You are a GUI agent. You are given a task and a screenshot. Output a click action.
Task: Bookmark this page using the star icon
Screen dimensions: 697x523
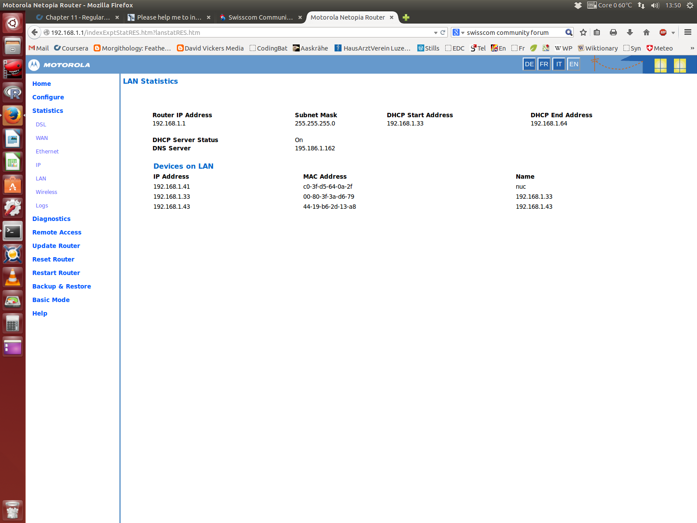pos(583,32)
